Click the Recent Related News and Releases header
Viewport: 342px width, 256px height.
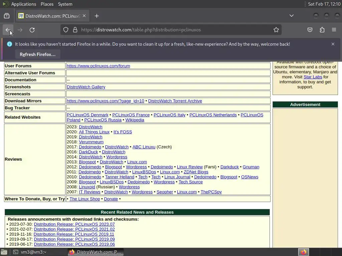137,212
